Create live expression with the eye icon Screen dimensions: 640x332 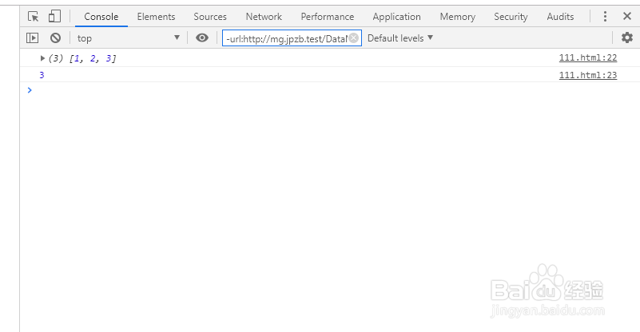coord(201,38)
